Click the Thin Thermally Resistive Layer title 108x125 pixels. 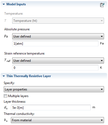tap(29, 76)
